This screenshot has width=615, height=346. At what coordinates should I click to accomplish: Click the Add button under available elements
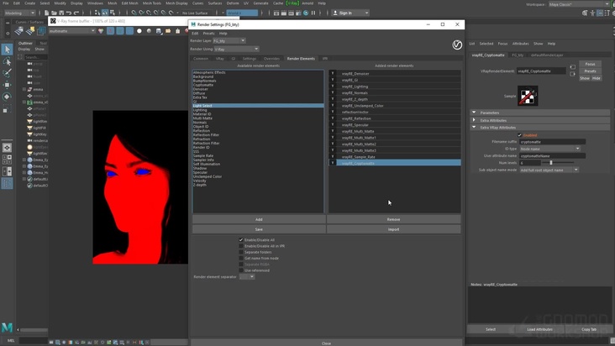tap(259, 219)
